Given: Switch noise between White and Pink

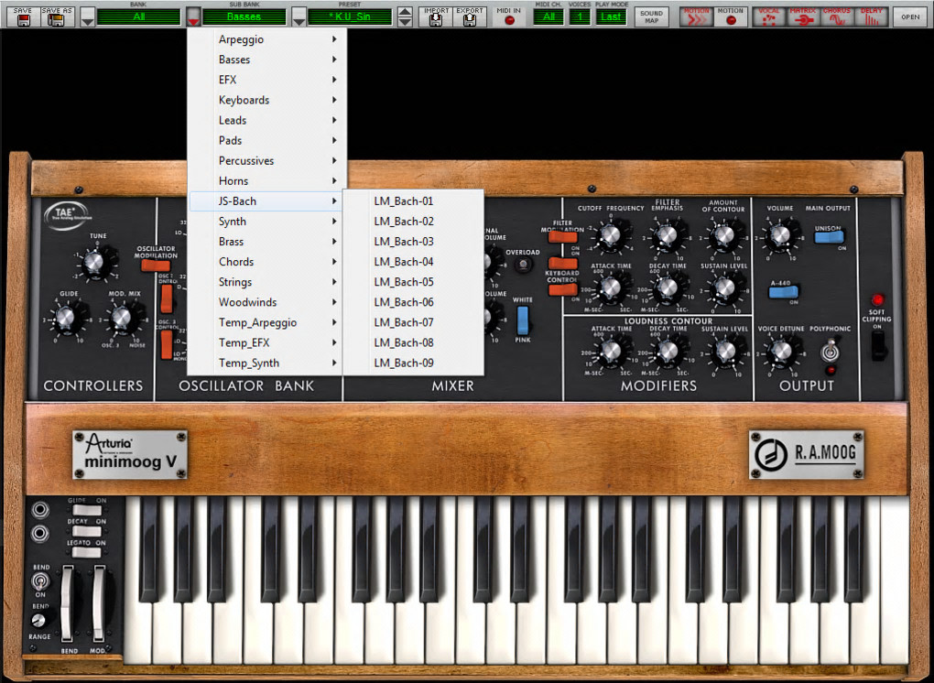Looking at the screenshot, I should 522,320.
